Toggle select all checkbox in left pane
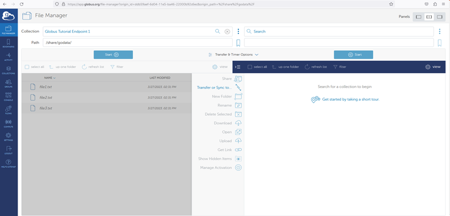 [27, 67]
